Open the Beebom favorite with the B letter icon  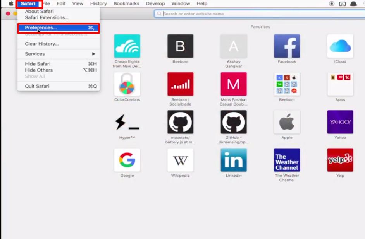point(181,46)
